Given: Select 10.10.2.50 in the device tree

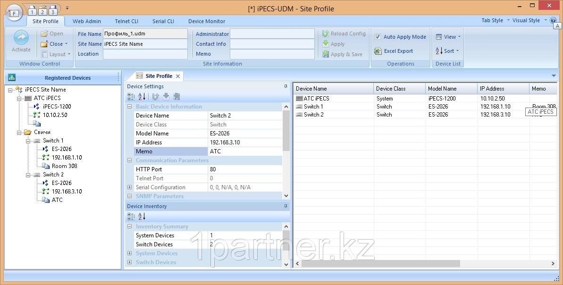Looking at the screenshot, I should pyautogui.click(x=55, y=115).
